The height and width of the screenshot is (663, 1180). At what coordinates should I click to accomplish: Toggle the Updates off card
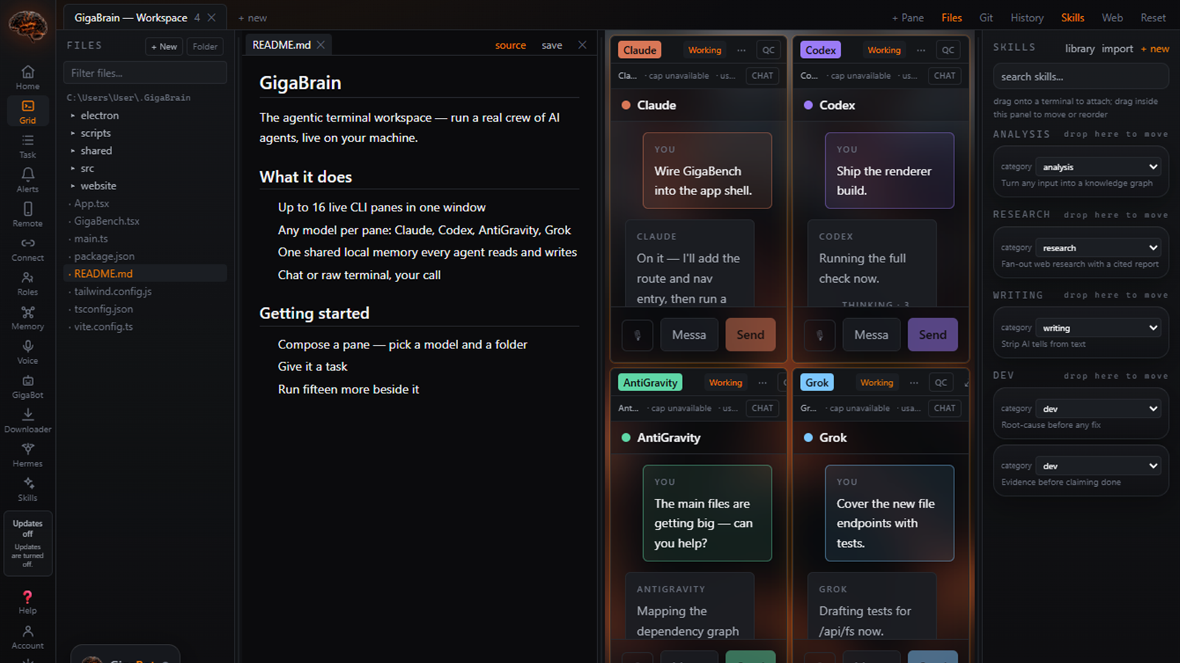coord(27,544)
